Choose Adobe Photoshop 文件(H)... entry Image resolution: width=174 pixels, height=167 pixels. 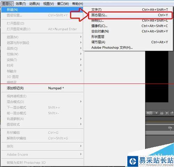click(x=128, y=48)
